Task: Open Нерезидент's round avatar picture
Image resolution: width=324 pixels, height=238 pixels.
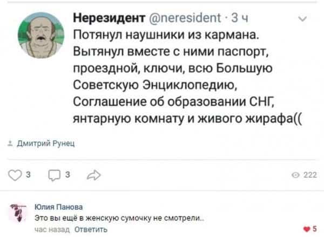Action: coord(41,35)
